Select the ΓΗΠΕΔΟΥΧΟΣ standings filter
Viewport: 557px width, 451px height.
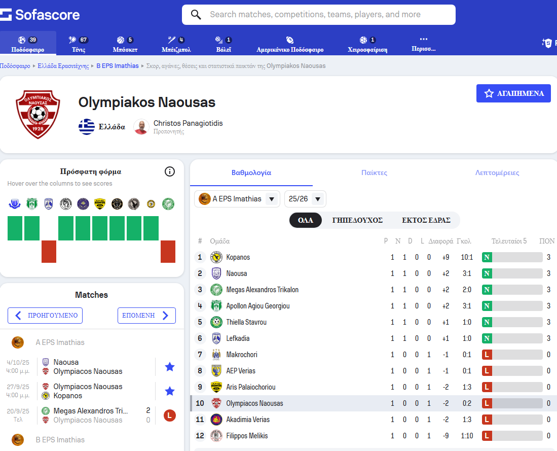coord(357,220)
